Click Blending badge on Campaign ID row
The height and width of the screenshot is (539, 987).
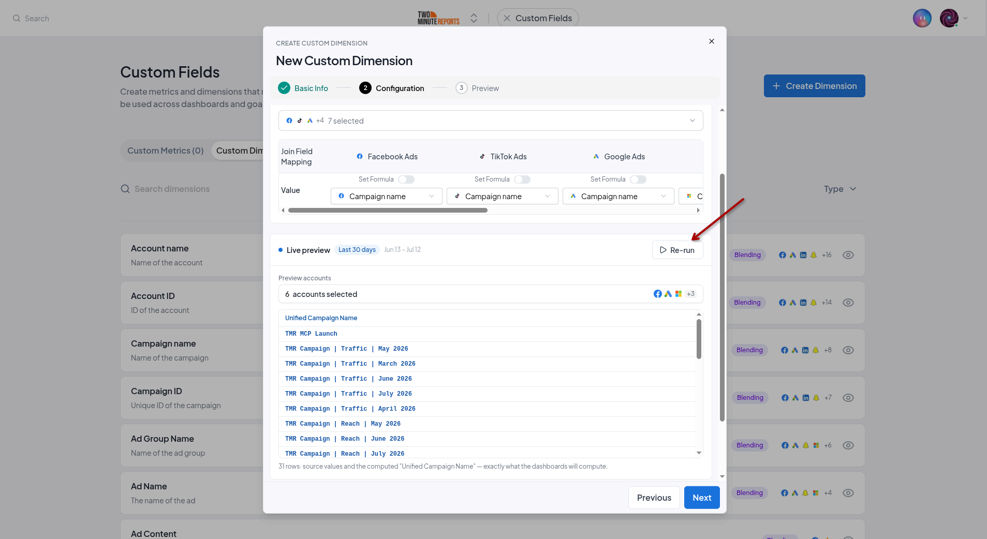(750, 398)
